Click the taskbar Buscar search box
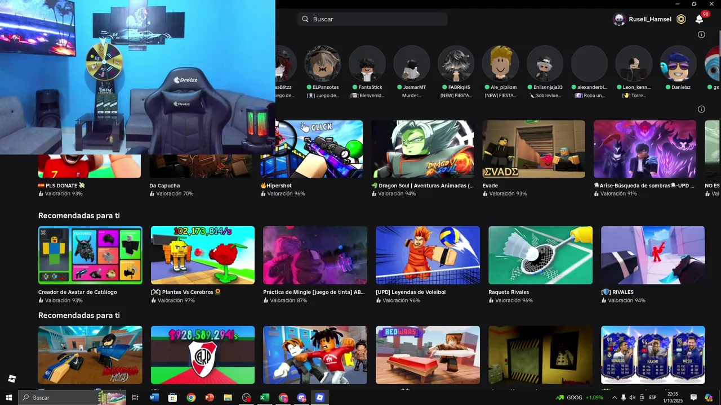This screenshot has width=721, height=405. (72, 398)
